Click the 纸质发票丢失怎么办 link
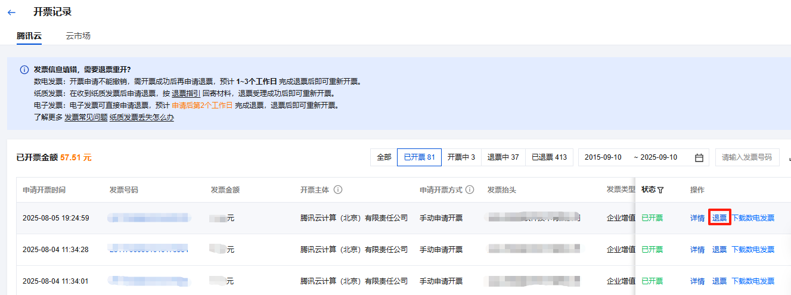The image size is (791, 295). [142, 117]
